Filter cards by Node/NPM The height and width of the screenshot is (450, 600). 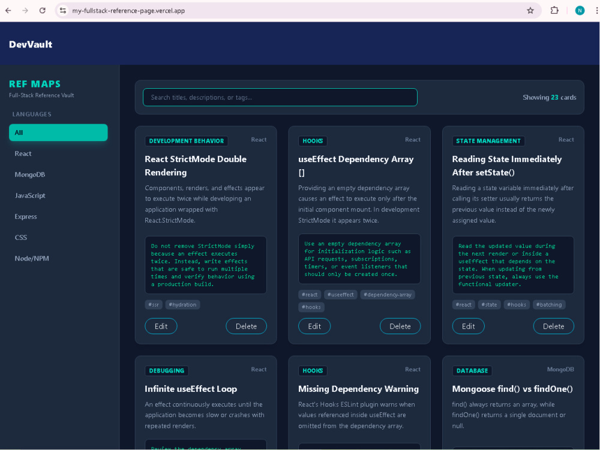pyautogui.click(x=58, y=259)
